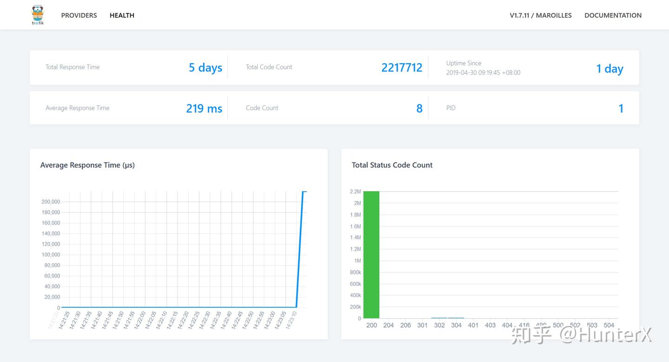
Task: Click the 304 status code bar
Action: (x=456, y=318)
